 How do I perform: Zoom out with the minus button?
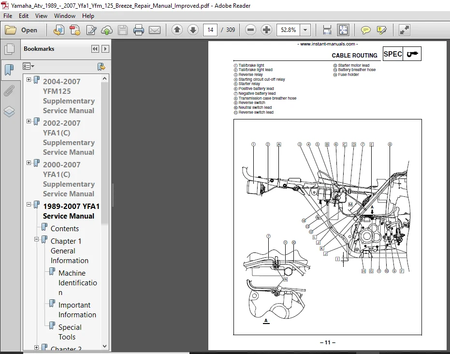[x=250, y=30]
